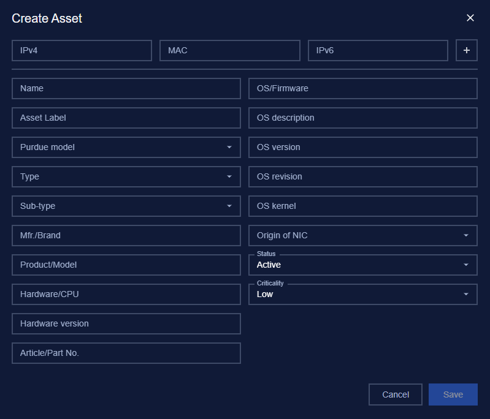
Task: Focus the IPv4 address field
Action: pyautogui.click(x=82, y=50)
